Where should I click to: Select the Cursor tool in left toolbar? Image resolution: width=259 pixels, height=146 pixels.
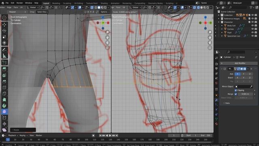[x=4, y=18]
